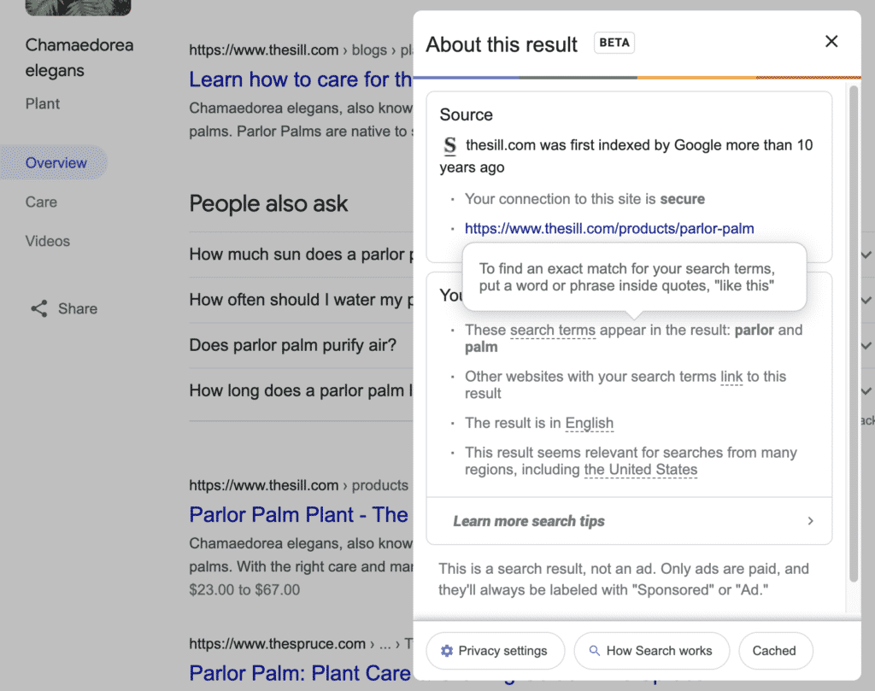The width and height of the screenshot is (875, 691).
Task: Open How Search works
Action: click(x=652, y=651)
